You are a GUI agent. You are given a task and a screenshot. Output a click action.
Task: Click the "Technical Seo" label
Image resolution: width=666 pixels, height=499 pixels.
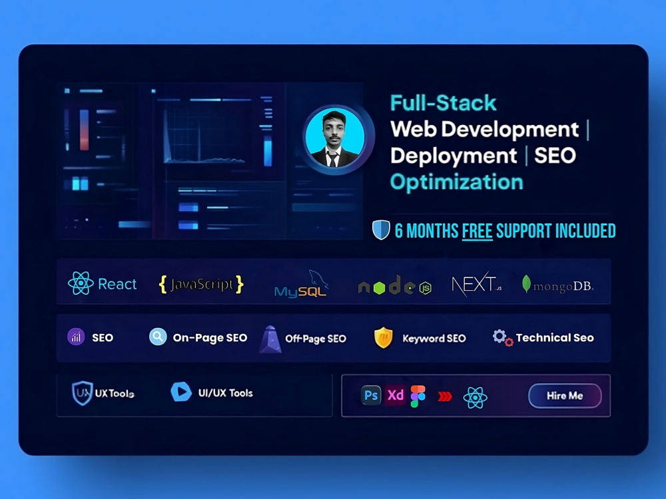pos(555,338)
